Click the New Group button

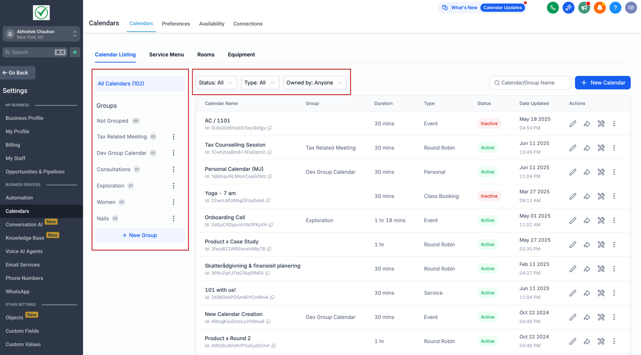[x=140, y=235]
